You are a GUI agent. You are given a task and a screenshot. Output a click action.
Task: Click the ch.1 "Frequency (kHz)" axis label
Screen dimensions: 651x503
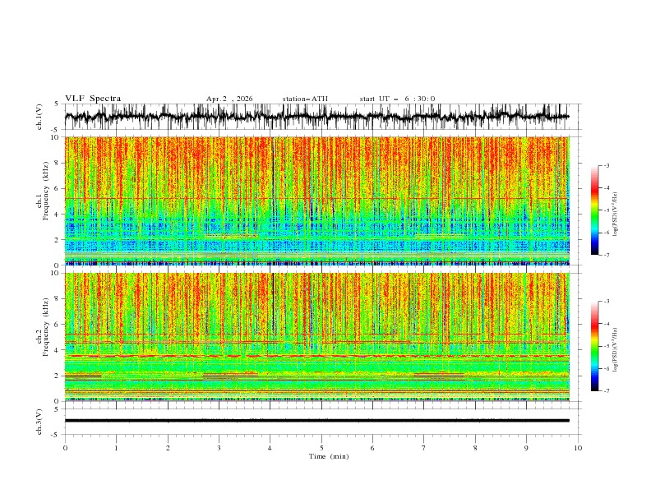click(x=47, y=191)
